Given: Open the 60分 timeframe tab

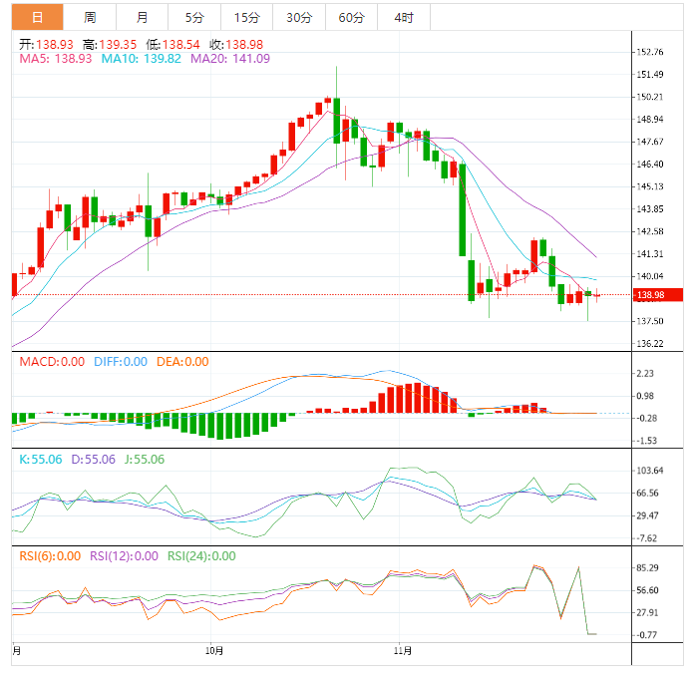Looking at the screenshot, I should point(352,17).
